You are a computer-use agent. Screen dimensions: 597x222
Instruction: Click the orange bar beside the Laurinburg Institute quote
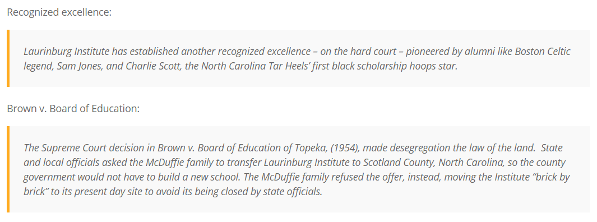[x=8, y=58]
